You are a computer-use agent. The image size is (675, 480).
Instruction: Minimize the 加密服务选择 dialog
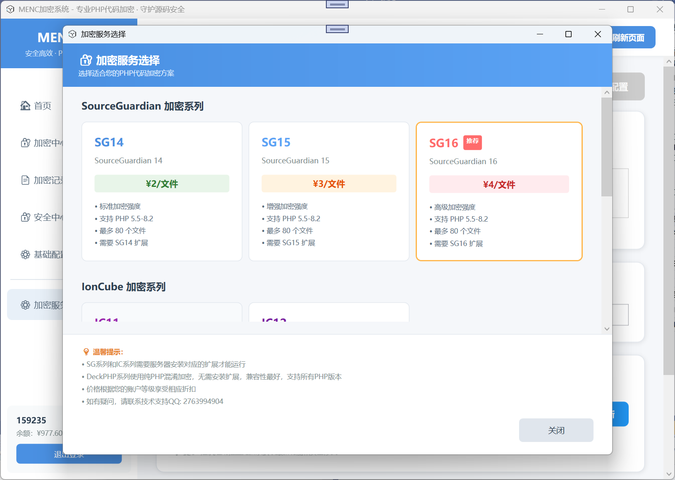click(x=540, y=34)
